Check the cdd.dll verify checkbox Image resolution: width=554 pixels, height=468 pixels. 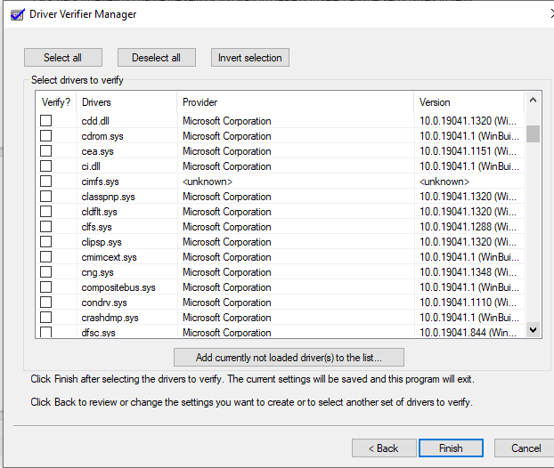(x=45, y=121)
